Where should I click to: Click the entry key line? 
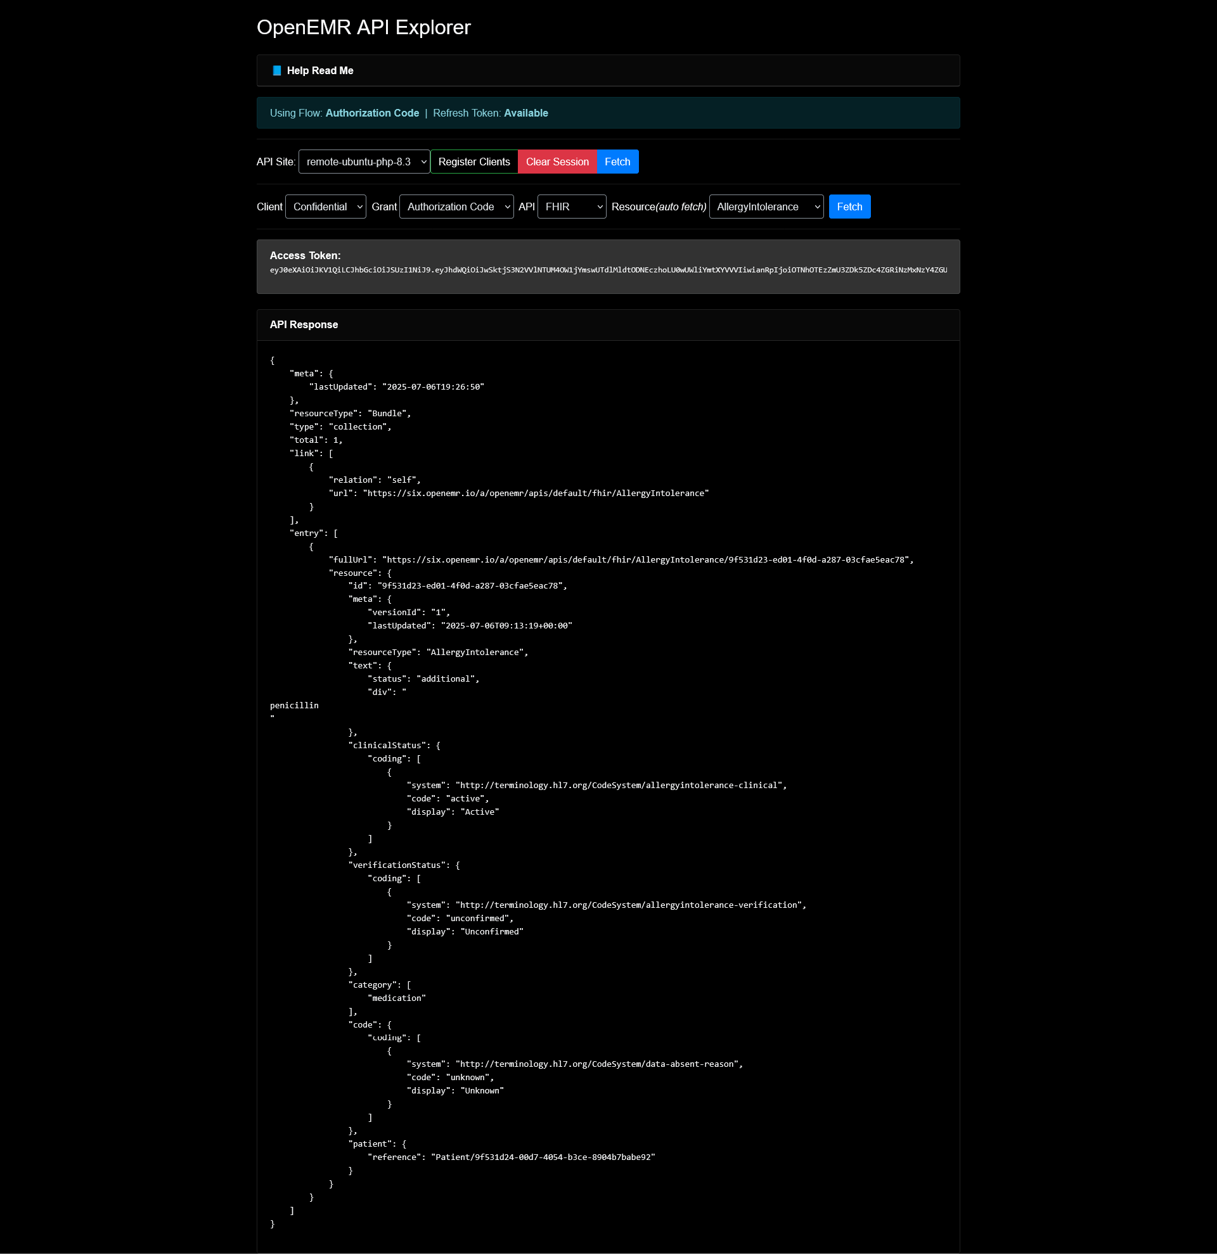(x=313, y=533)
